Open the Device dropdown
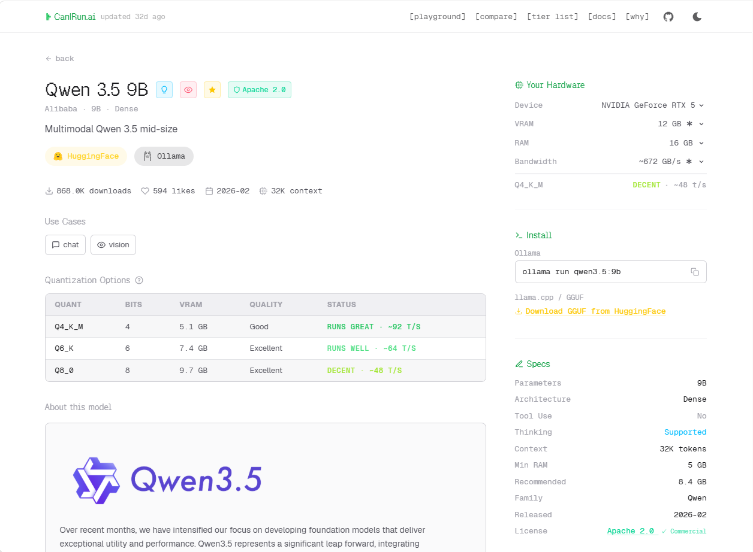Image resolution: width=753 pixels, height=552 pixels. coord(652,105)
